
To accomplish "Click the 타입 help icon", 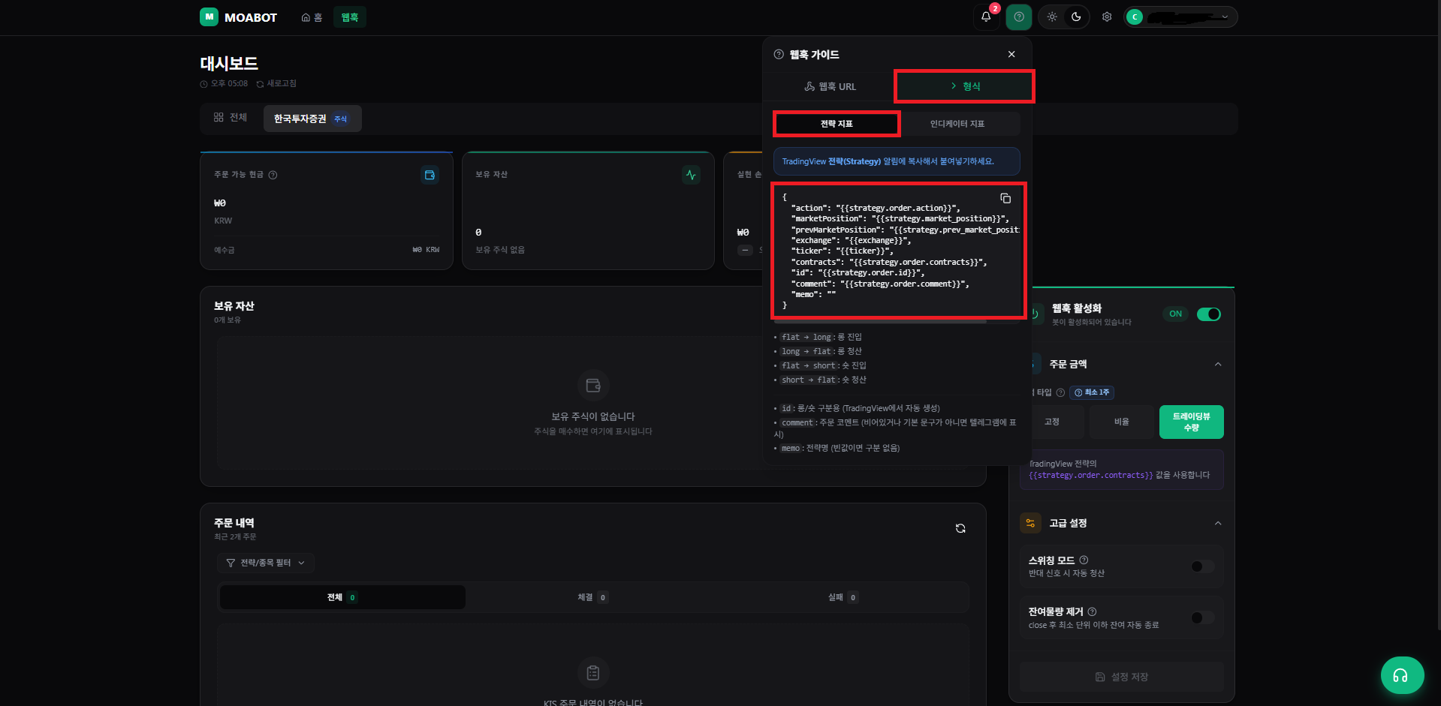I will tap(1060, 392).
